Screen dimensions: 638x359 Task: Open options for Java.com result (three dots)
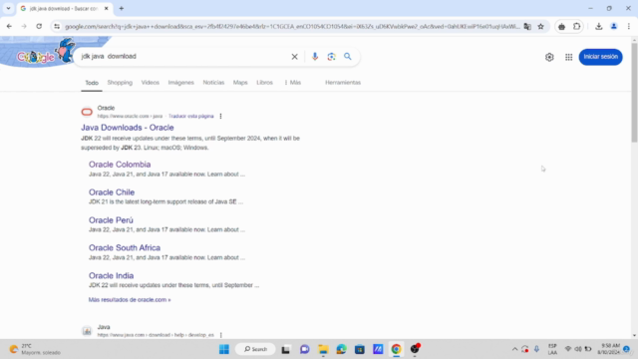point(221,335)
